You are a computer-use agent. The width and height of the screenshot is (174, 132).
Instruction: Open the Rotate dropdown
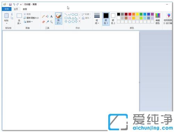tap(28, 22)
